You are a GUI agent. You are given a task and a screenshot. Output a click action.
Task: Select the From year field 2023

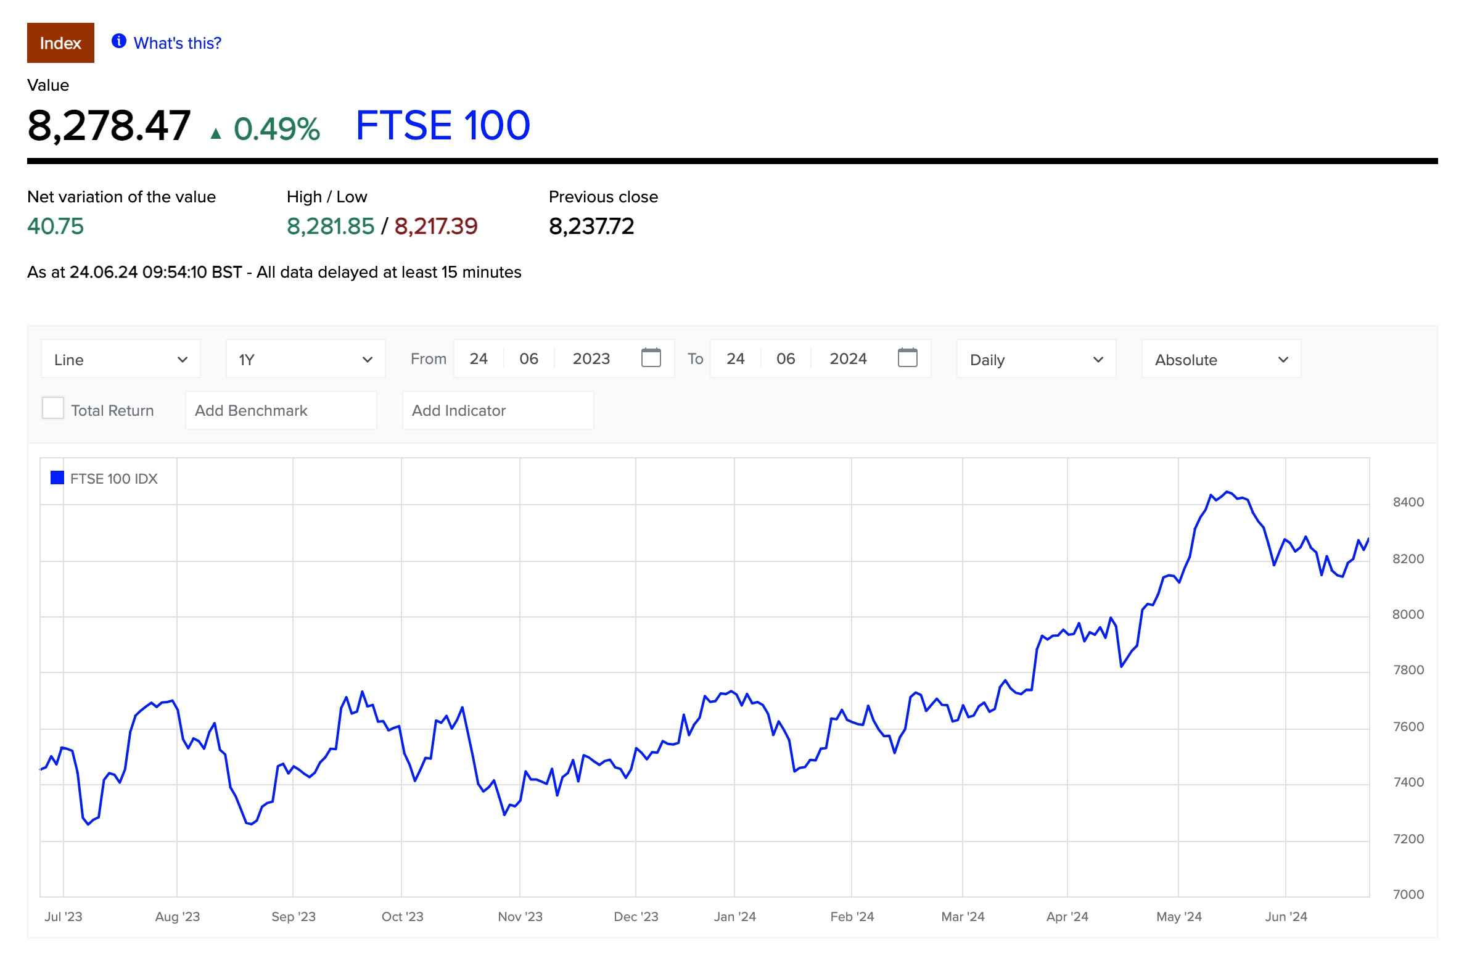pos(591,358)
